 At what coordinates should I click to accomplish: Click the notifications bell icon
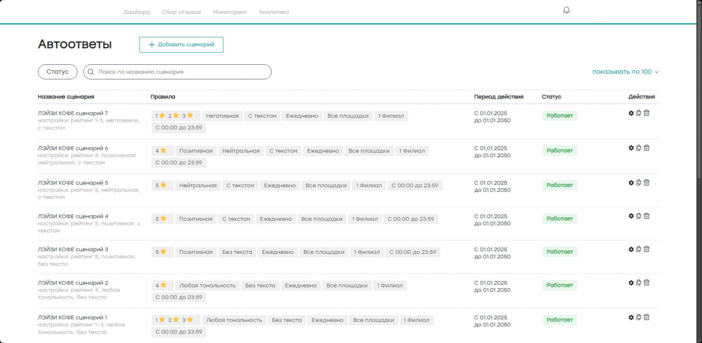(567, 10)
